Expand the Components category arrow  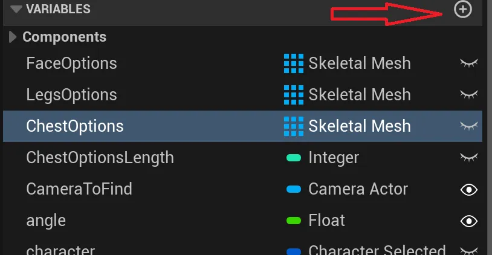(13, 37)
